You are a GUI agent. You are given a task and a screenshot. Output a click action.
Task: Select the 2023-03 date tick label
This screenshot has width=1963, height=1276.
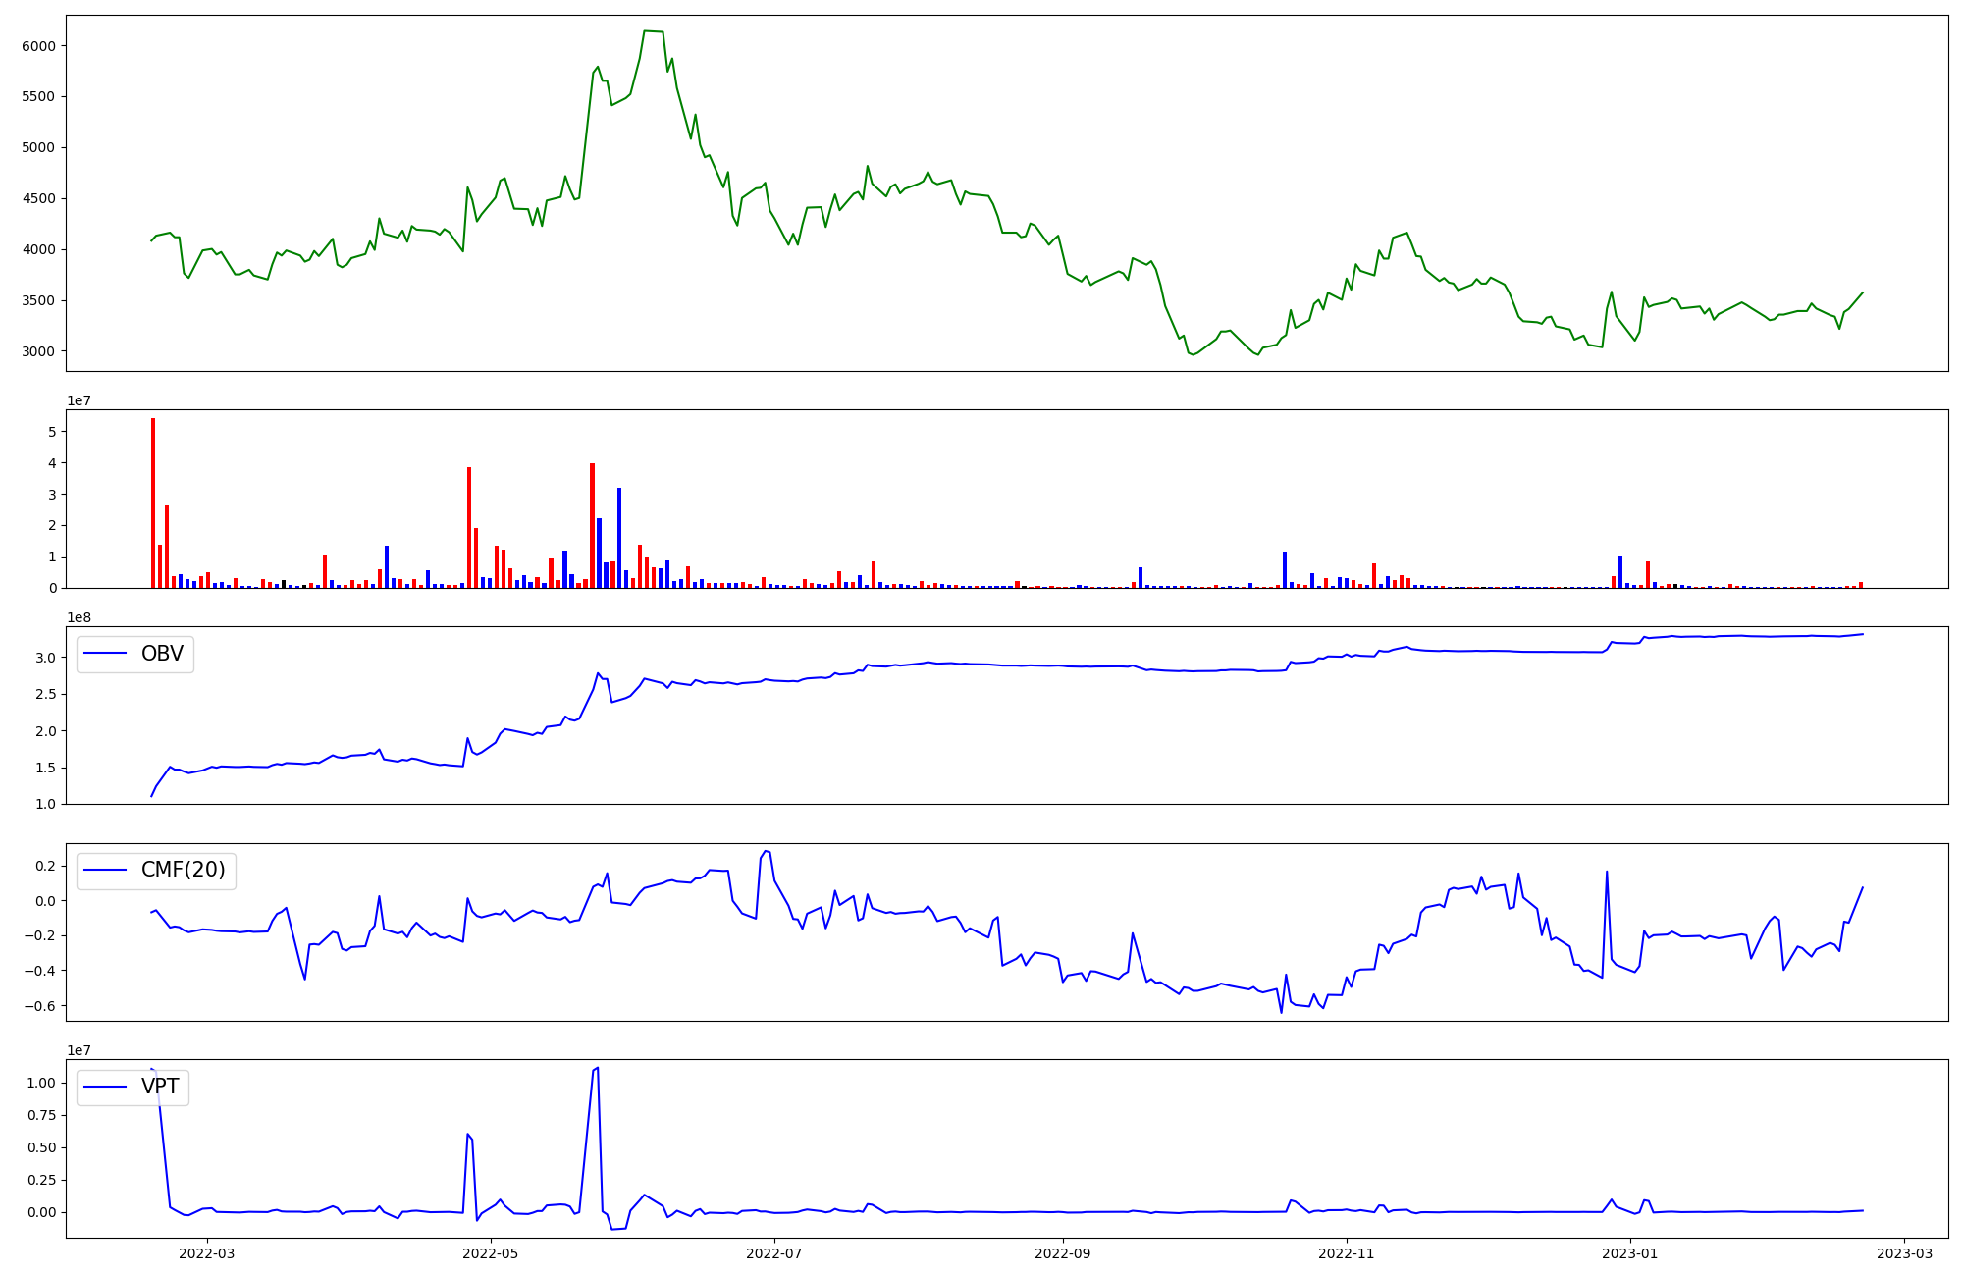coord(1905,1253)
